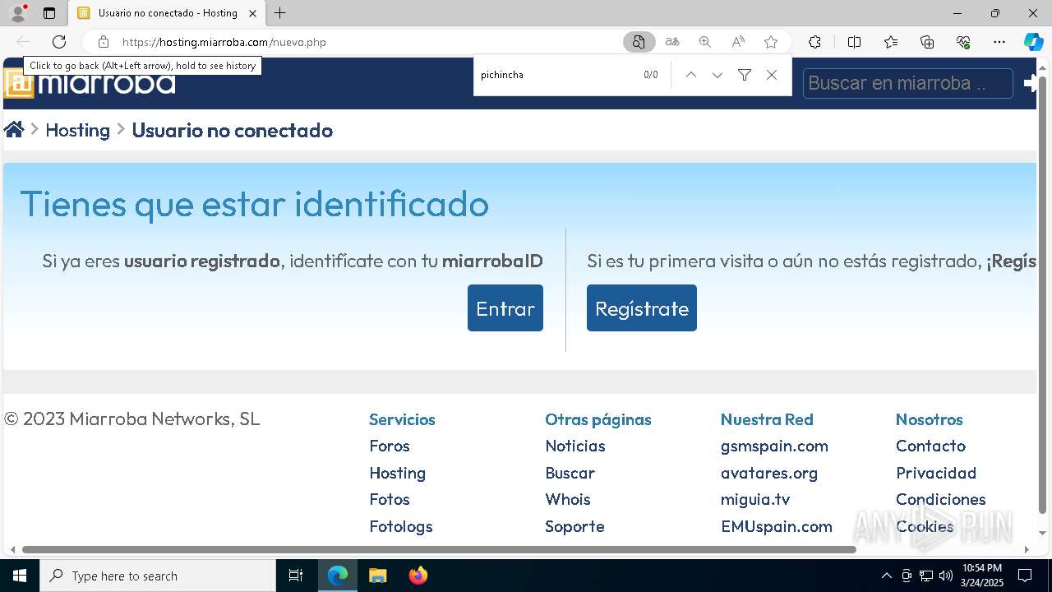Open the Buscar footer link
1052x592 pixels.
570,473
